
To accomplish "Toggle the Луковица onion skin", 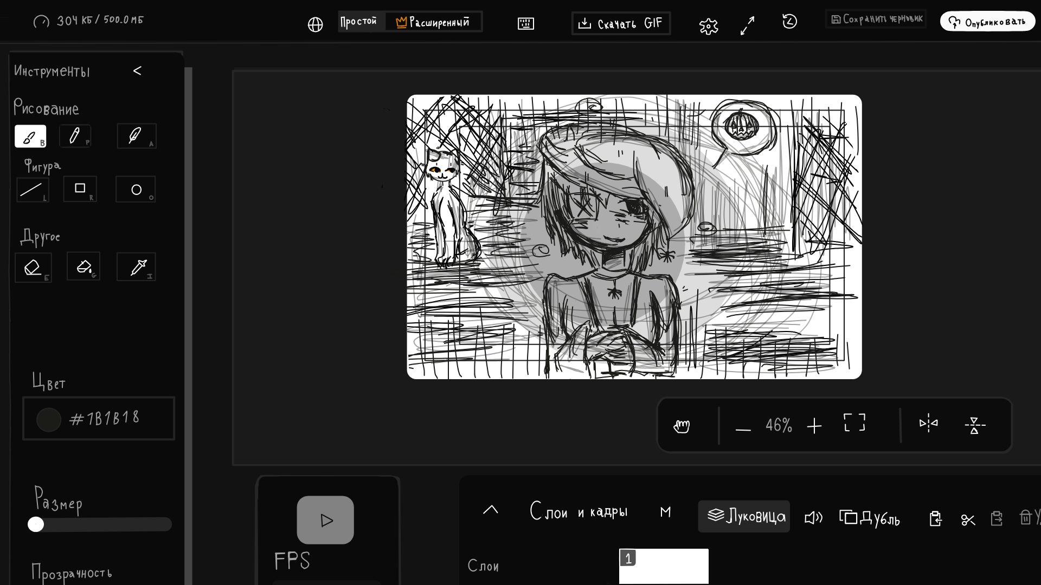I will click(x=744, y=516).
